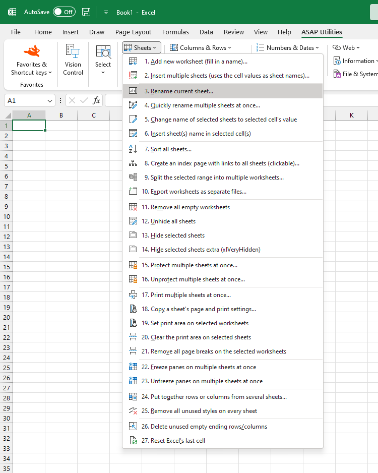Switch to the Help tab
378x473 pixels.
pos(284,32)
